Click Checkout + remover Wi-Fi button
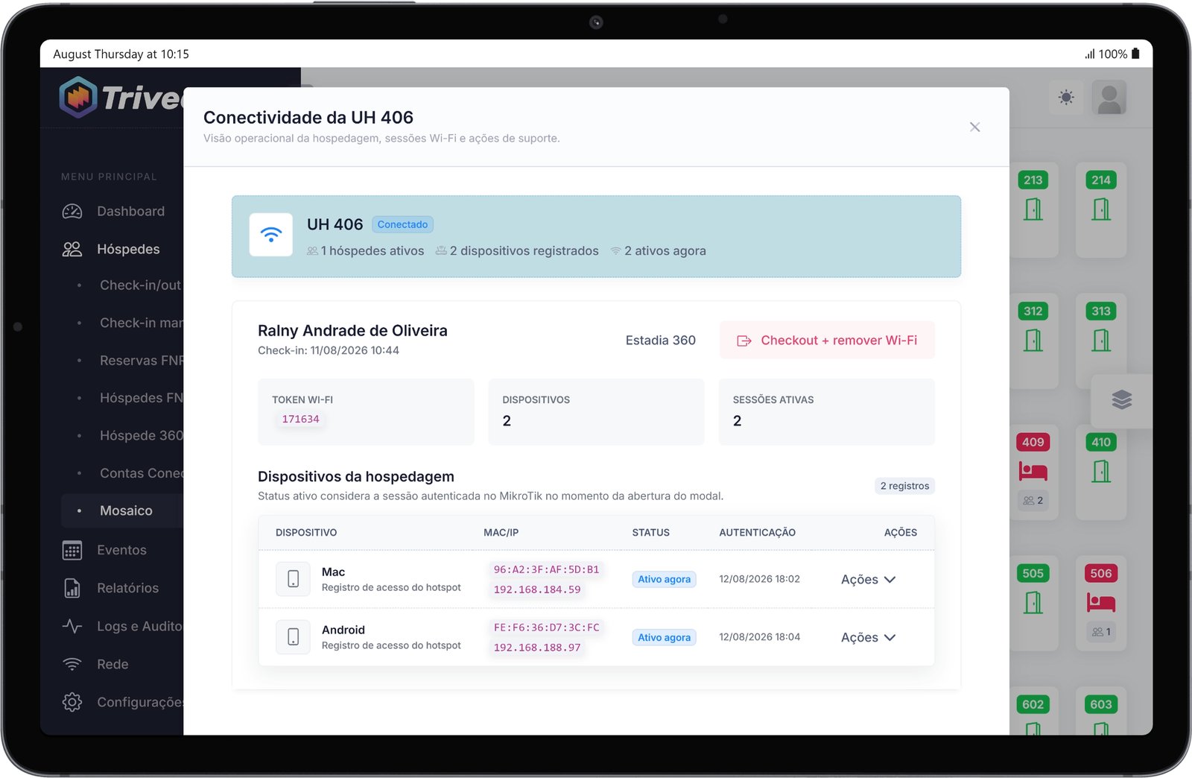This screenshot has width=1192, height=778. [827, 341]
